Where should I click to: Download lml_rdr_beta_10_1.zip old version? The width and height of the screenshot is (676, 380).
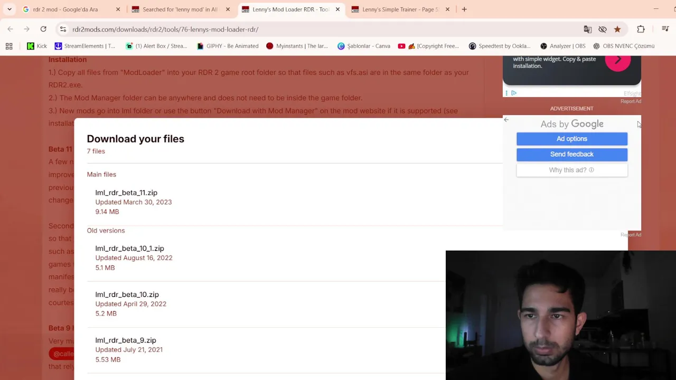click(x=129, y=249)
